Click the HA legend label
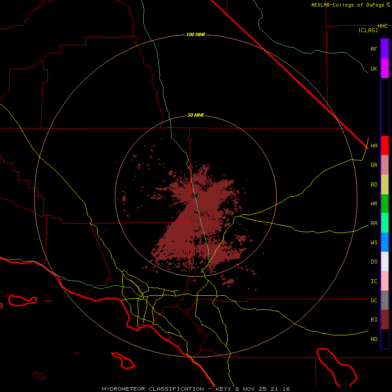 [x=374, y=146]
